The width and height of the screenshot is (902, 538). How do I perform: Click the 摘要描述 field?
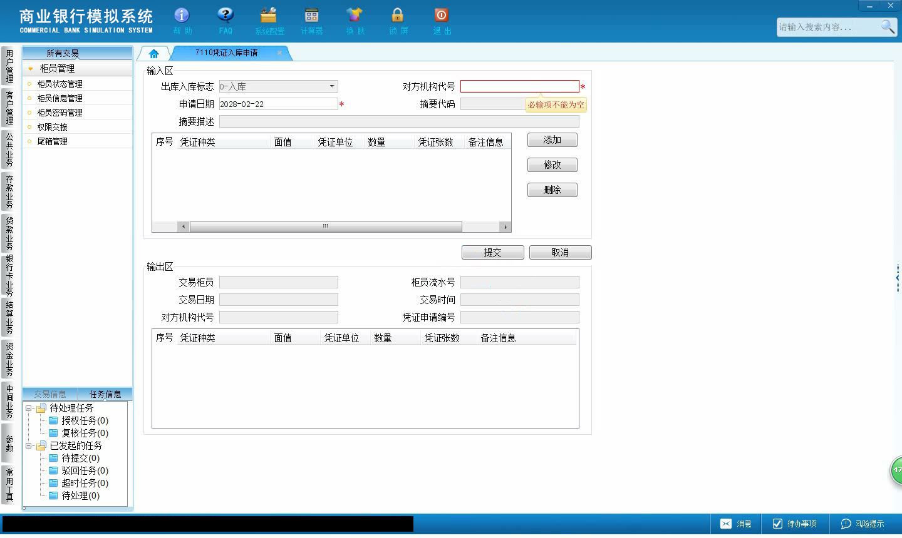coord(399,121)
